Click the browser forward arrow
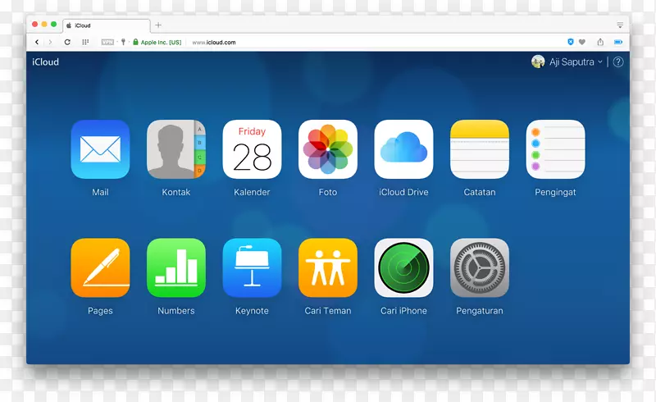The image size is (656, 402). tap(50, 42)
